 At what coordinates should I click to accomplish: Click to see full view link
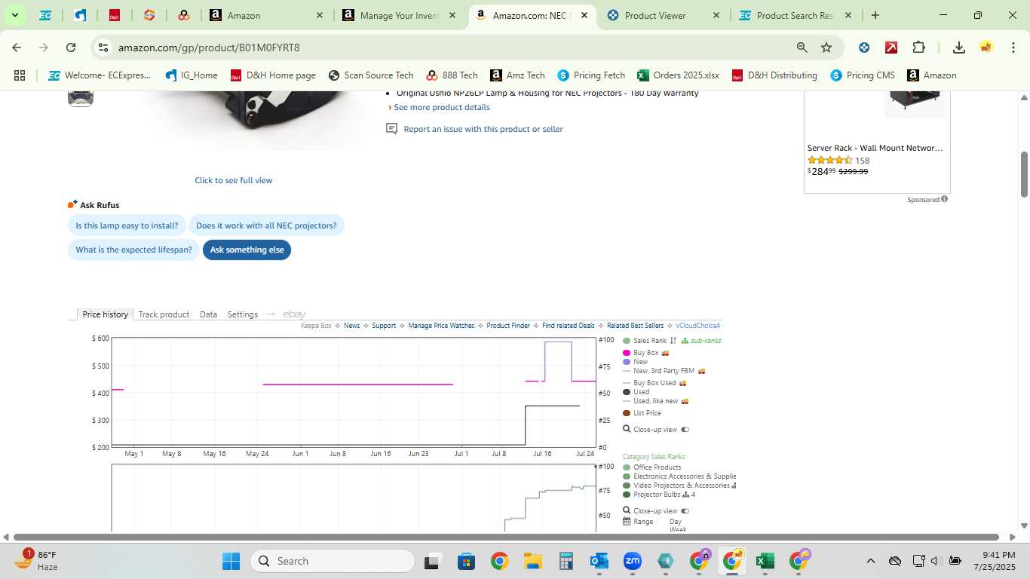234,180
